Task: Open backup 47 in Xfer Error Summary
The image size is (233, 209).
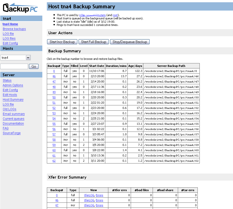Action: point(57,205)
